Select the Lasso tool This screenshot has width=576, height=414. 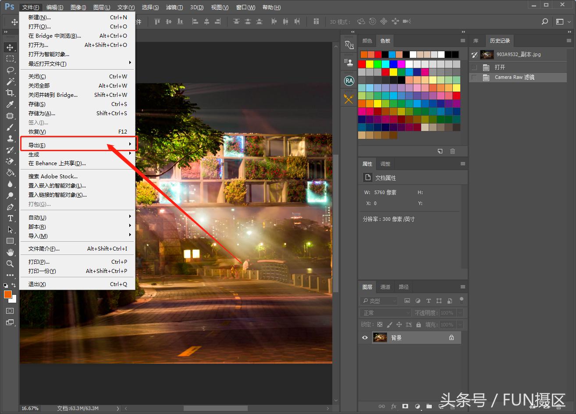pos(10,70)
